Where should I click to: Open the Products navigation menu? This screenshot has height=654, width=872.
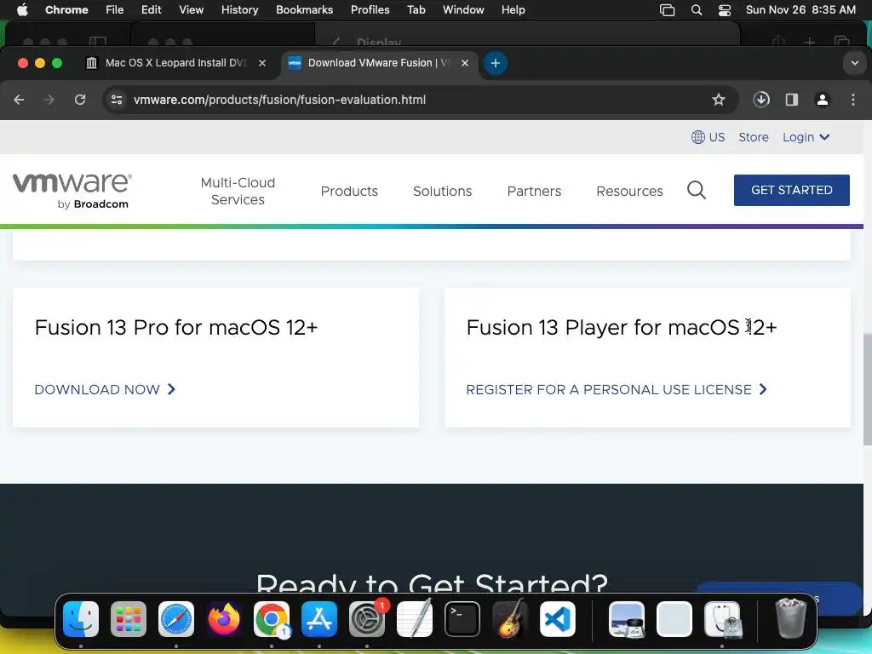(x=349, y=191)
